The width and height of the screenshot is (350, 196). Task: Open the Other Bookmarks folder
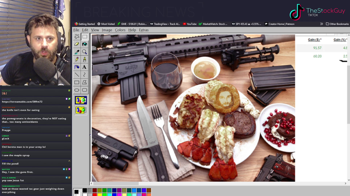[337, 24]
